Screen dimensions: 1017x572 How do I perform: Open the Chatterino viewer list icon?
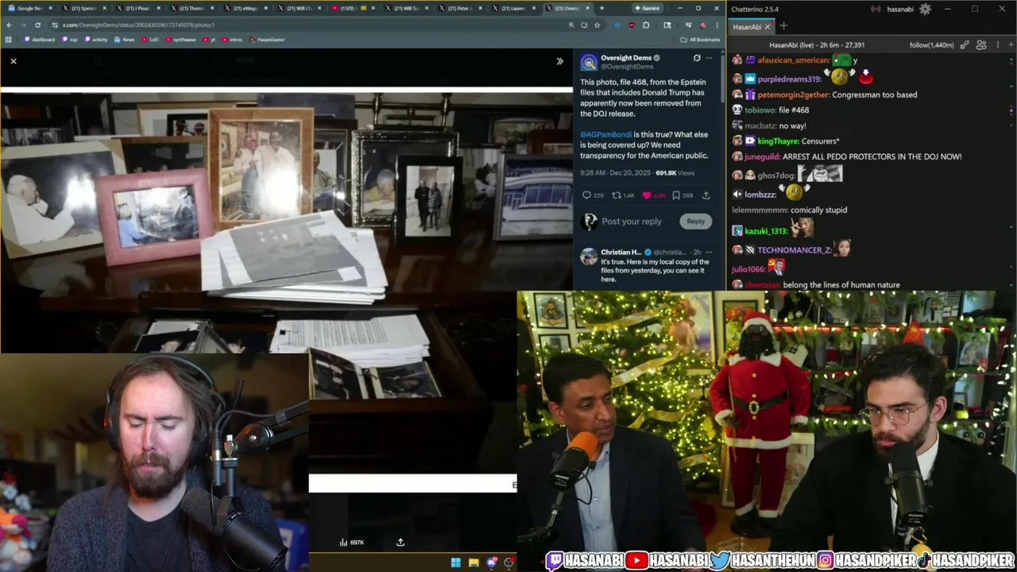(981, 45)
